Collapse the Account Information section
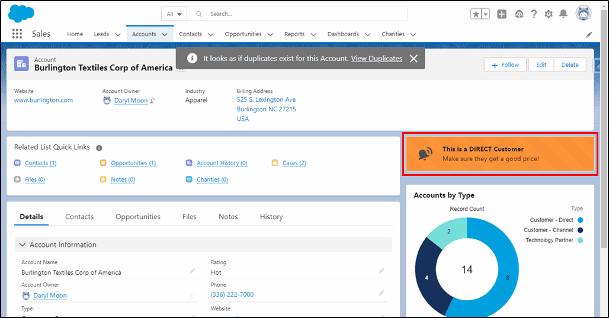 pos(23,245)
